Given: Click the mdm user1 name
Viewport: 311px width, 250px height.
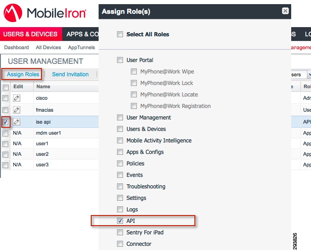Looking at the screenshot, I should tap(48, 133).
